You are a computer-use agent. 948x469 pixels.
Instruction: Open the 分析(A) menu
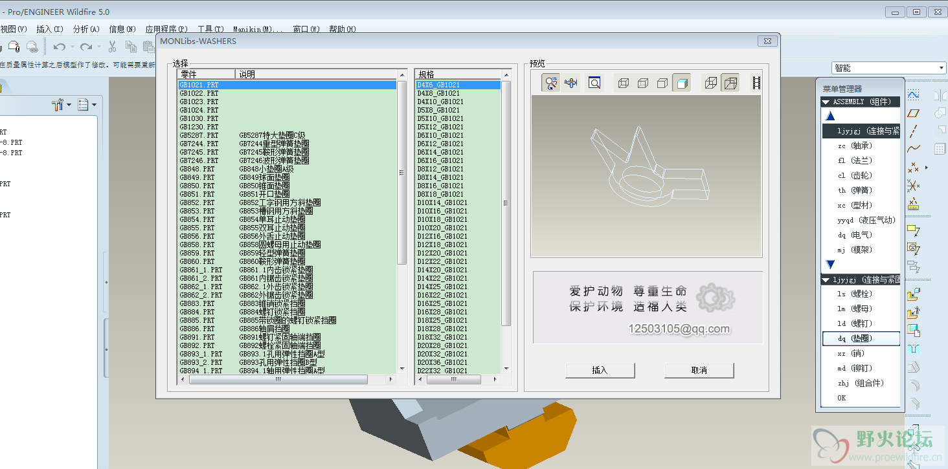tap(86, 29)
